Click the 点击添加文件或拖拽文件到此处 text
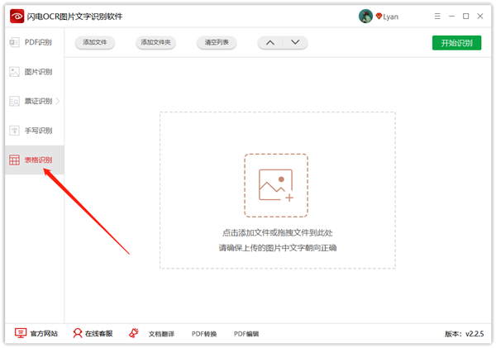The image size is (496, 348). coord(278,233)
